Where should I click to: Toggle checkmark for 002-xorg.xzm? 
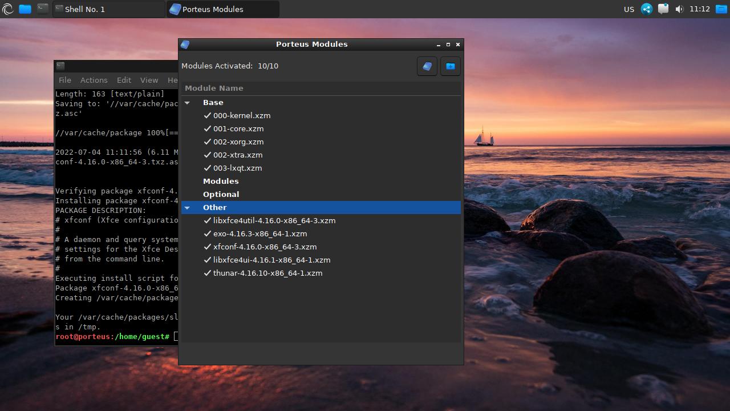click(208, 142)
